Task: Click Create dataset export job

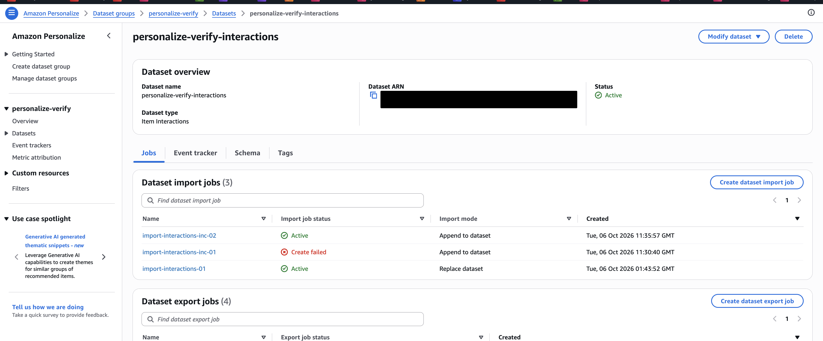Action: point(757,301)
